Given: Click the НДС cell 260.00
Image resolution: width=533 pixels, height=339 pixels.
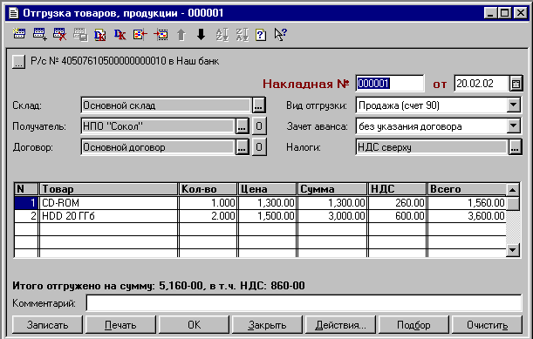Looking at the screenshot, I should [x=397, y=203].
